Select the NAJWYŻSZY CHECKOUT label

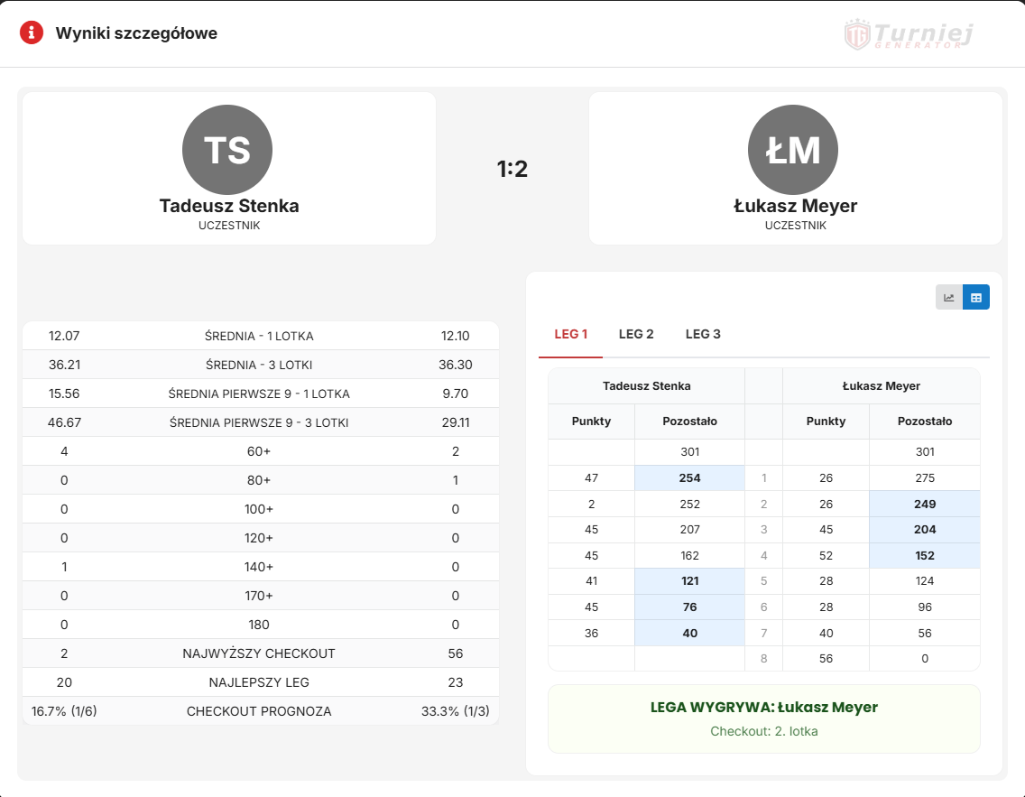(259, 653)
